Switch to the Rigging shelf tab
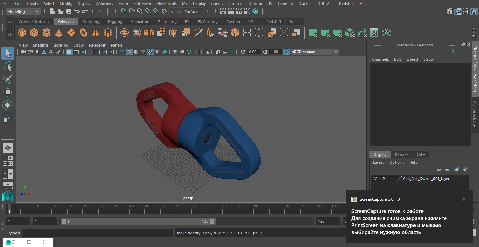The image size is (479, 247). [115, 22]
